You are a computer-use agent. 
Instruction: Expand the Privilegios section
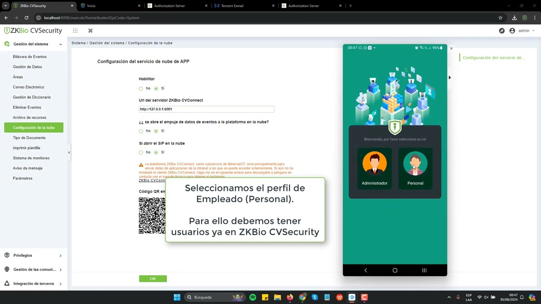(x=33, y=255)
